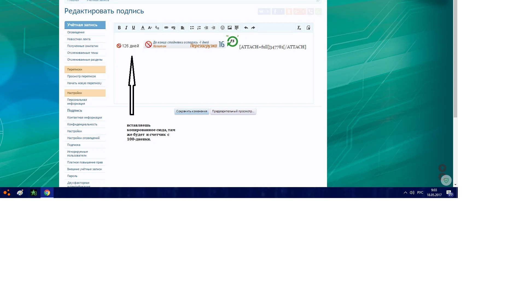Click the unlink icon

pyautogui.click(x=173, y=28)
